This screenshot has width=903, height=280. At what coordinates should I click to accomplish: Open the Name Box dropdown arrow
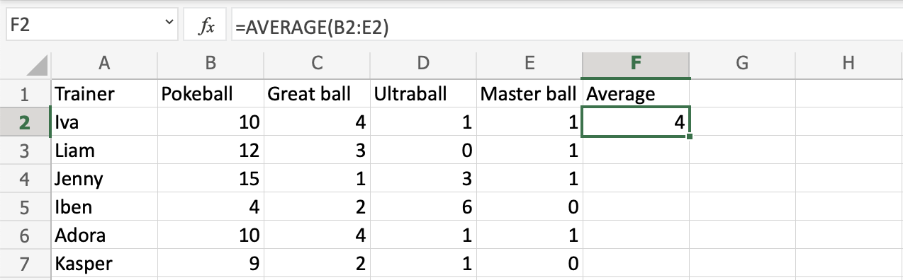[x=169, y=24]
